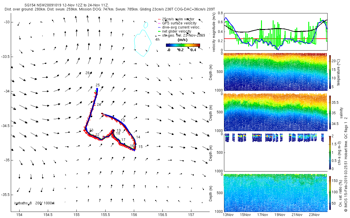Click track day label '25'
350x218 pixels.
98,85
